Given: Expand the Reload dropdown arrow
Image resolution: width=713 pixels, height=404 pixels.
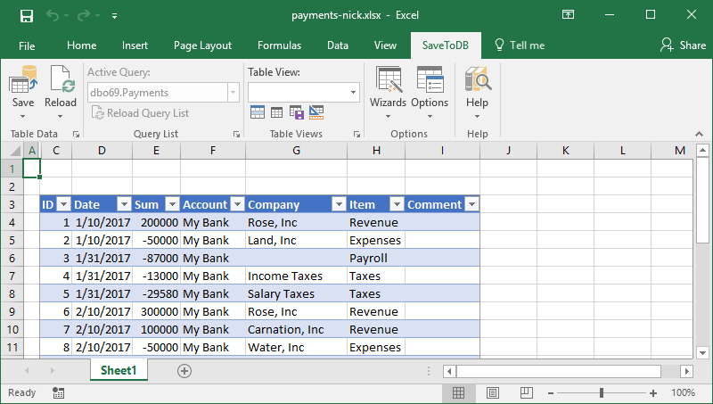Looking at the screenshot, I should 60,117.
